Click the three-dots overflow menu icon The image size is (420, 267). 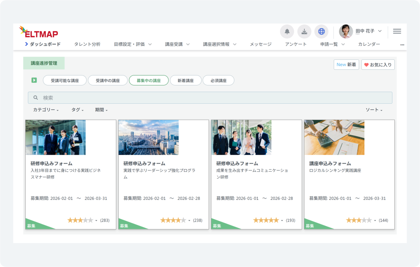(402, 45)
